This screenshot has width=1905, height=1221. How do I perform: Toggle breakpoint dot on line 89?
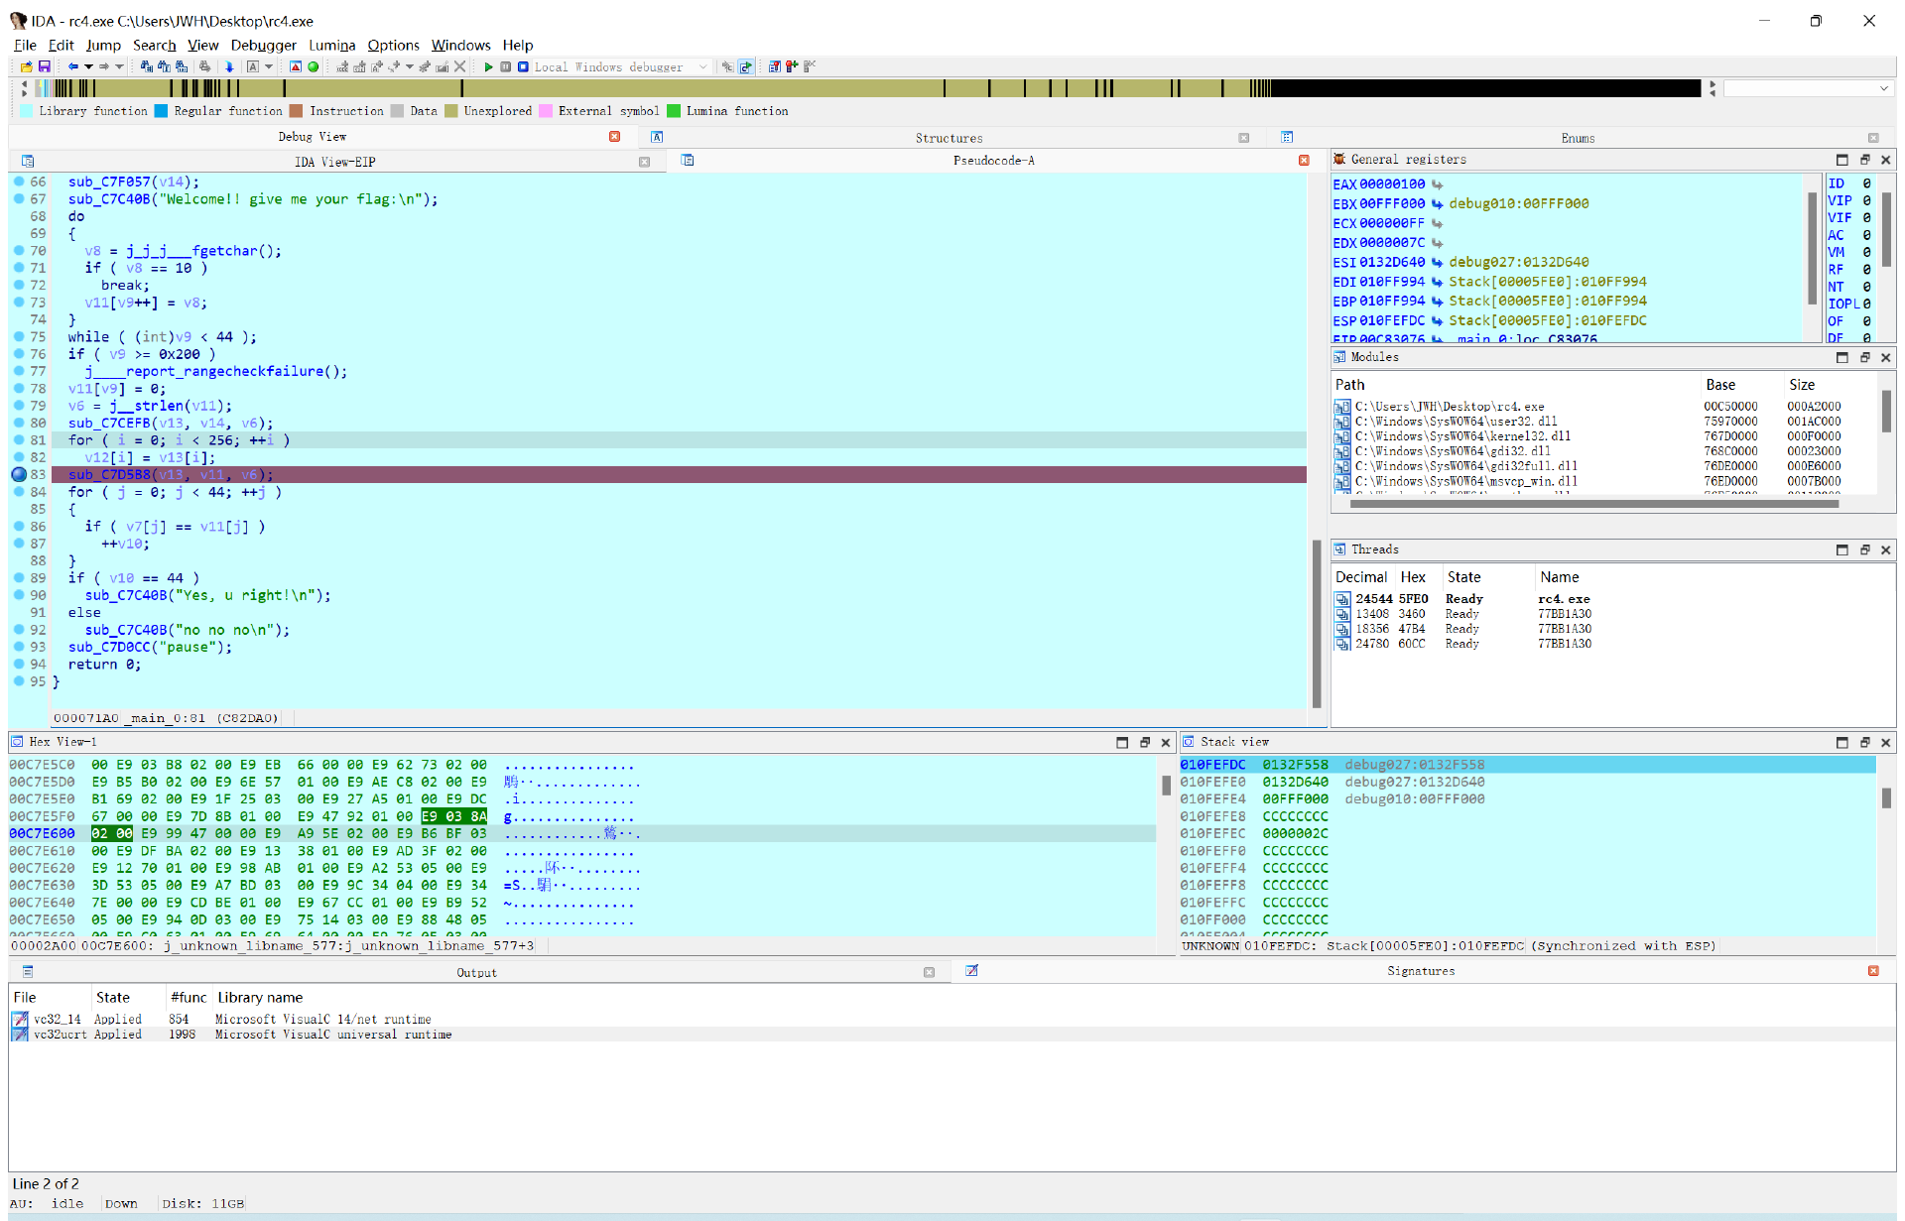19,577
